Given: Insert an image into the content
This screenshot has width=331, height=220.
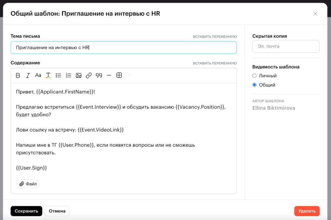Looking at the screenshot, I should coord(79,75).
